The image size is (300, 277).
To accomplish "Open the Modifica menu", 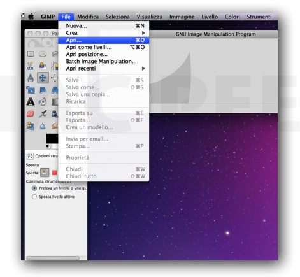I will pos(88,17).
